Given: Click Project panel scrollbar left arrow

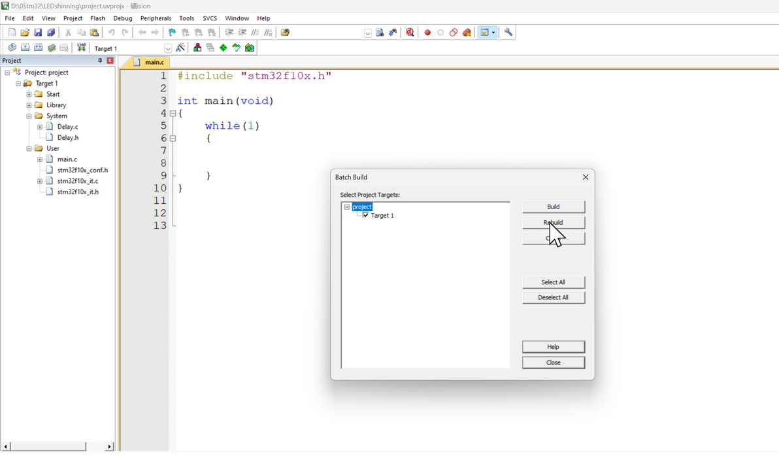Looking at the screenshot, I should tap(5, 446).
